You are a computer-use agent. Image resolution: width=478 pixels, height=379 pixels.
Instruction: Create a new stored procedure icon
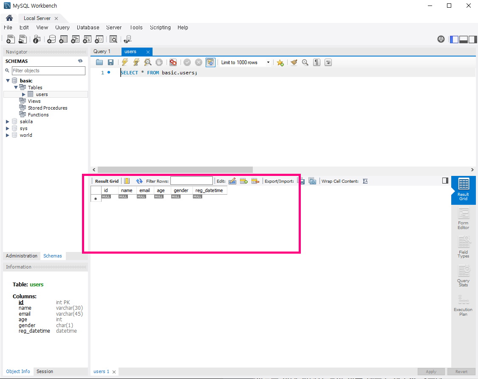tap(87, 39)
